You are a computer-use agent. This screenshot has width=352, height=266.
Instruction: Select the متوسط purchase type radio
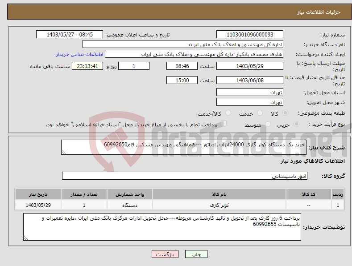(268, 124)
